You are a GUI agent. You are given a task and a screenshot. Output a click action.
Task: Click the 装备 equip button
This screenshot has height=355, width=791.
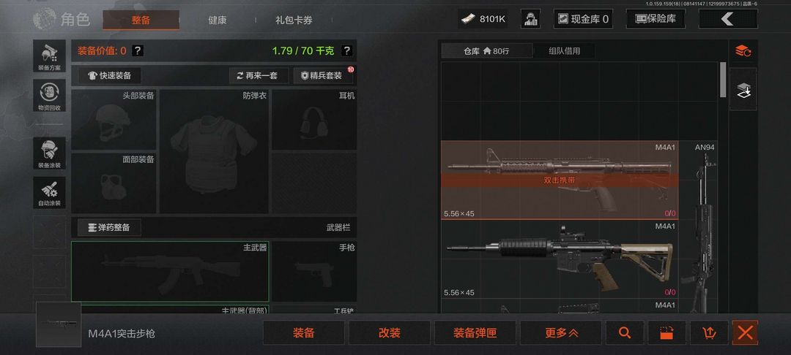304,332
